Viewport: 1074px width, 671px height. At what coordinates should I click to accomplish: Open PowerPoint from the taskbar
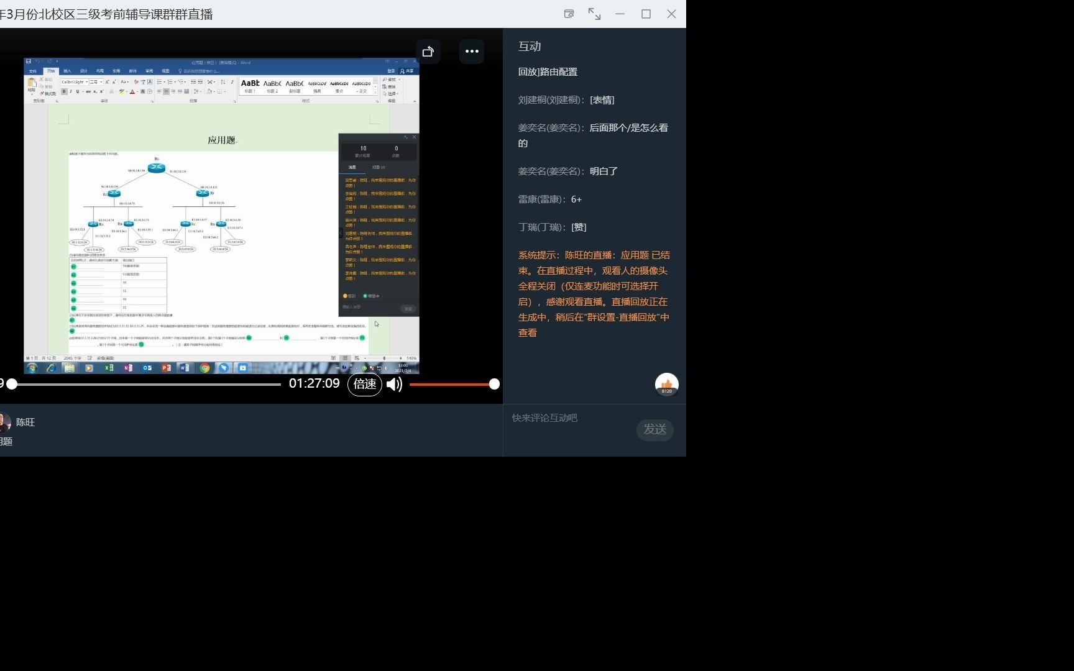click(166, 368)
